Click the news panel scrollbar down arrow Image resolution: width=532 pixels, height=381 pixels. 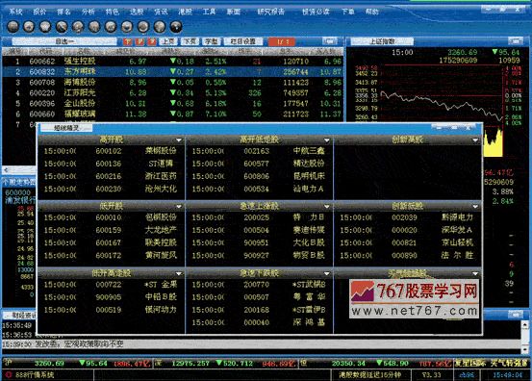[525, 349]
